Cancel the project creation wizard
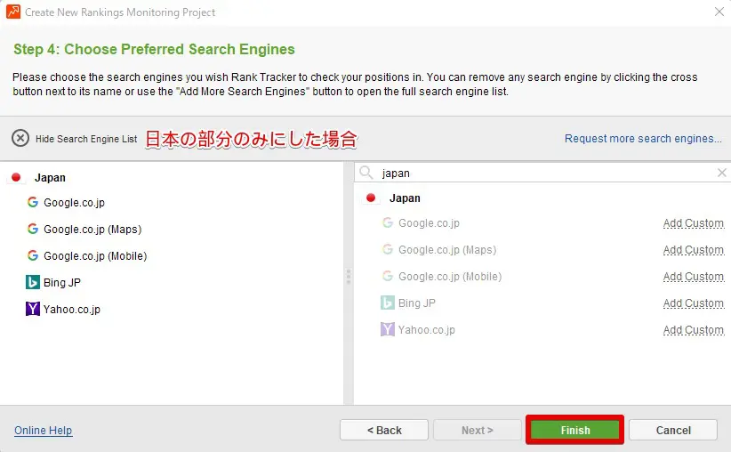The image size is (731, 452). (672, 430)
